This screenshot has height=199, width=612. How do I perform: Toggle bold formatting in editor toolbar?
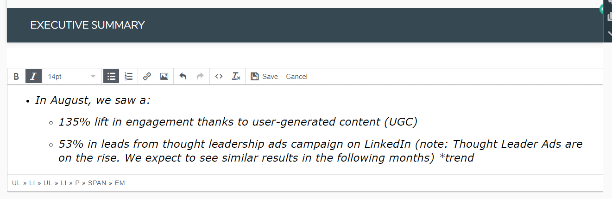[16, 77]
